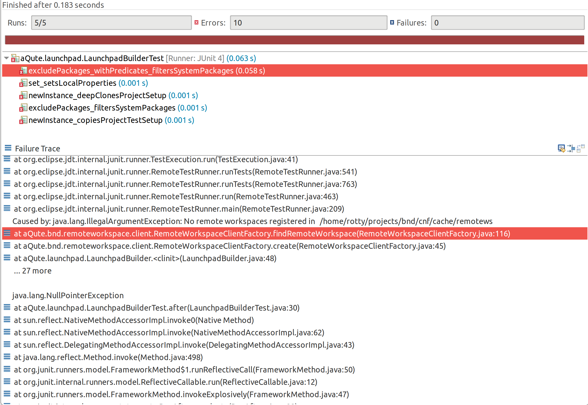Click the red test progress bar
588x405 pixels.
click(x=295, y=40)
